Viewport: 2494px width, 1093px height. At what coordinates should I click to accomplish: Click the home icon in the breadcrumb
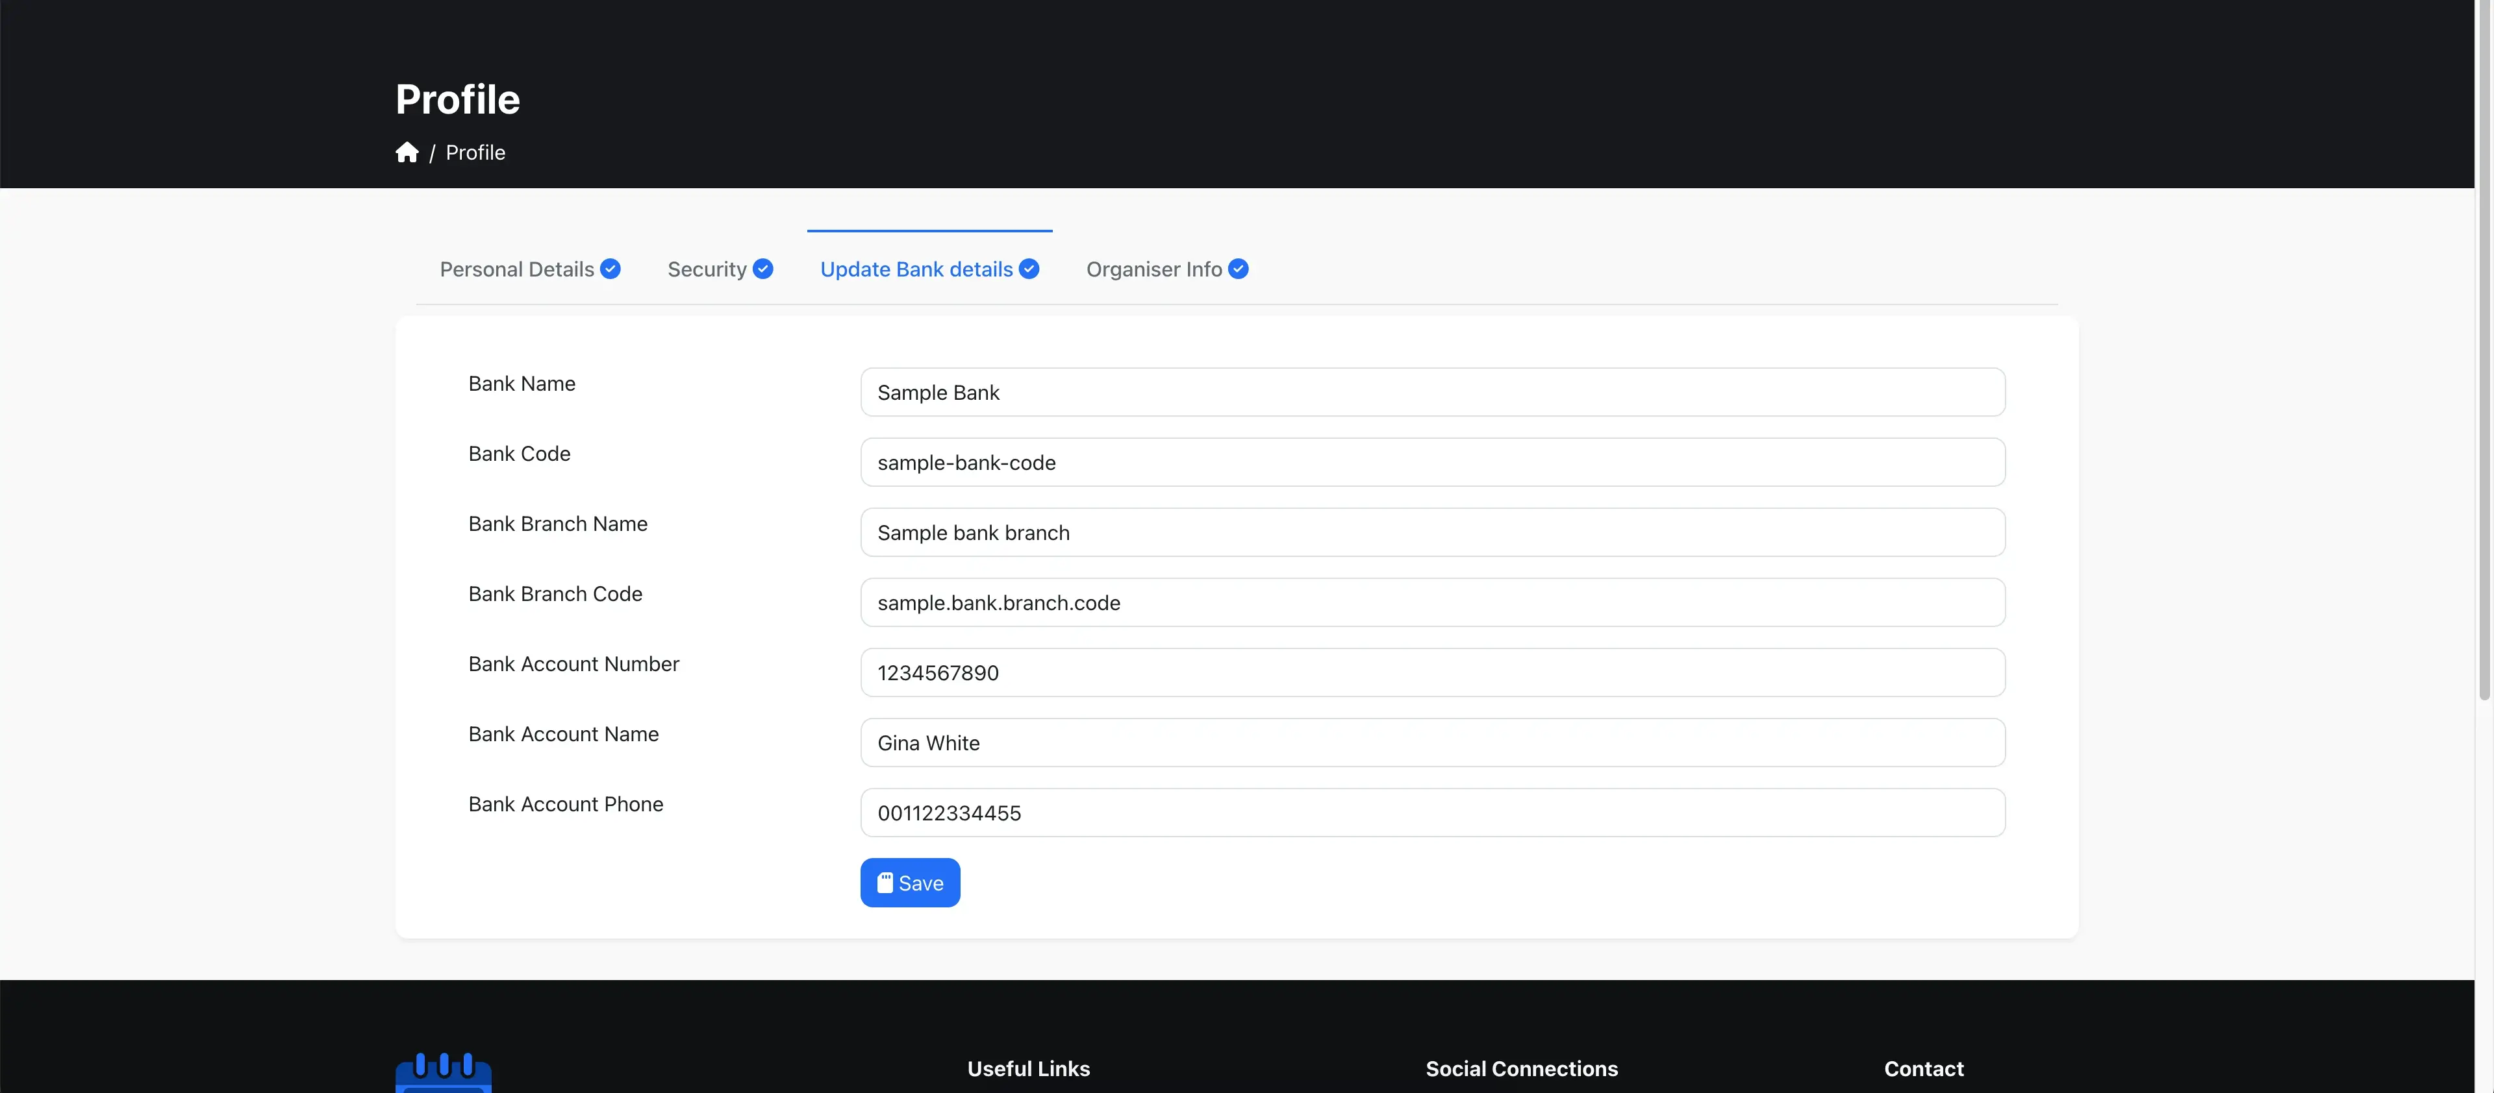pos(407,152)
